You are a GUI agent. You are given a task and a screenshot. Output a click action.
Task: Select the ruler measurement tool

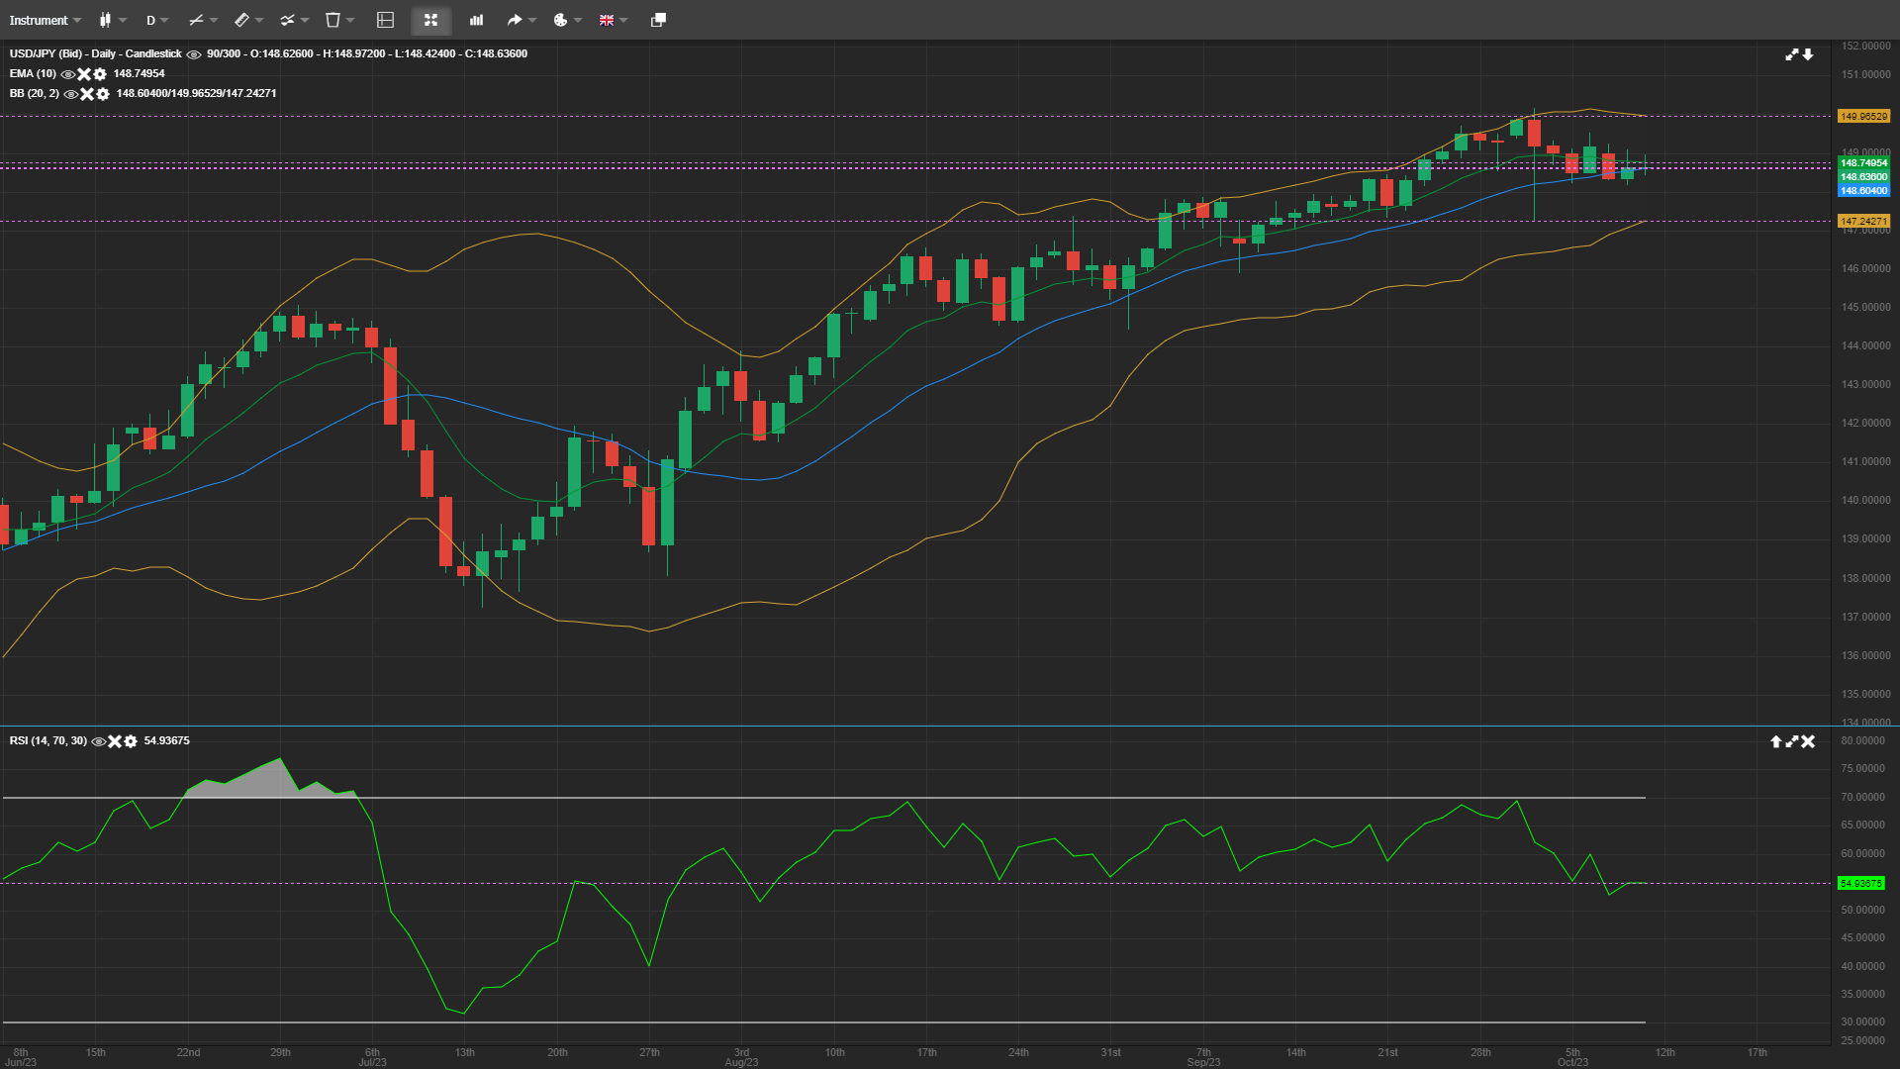coord(241,20)
